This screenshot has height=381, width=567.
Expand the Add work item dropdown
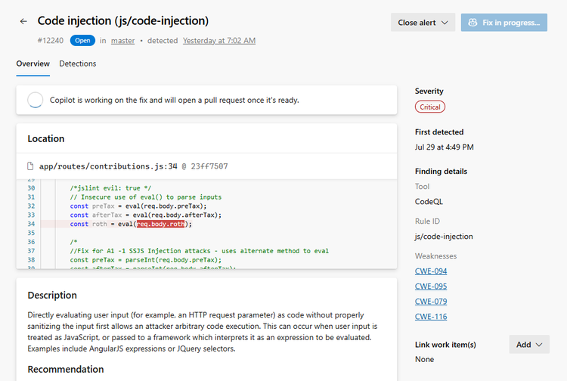click(529, 345)
